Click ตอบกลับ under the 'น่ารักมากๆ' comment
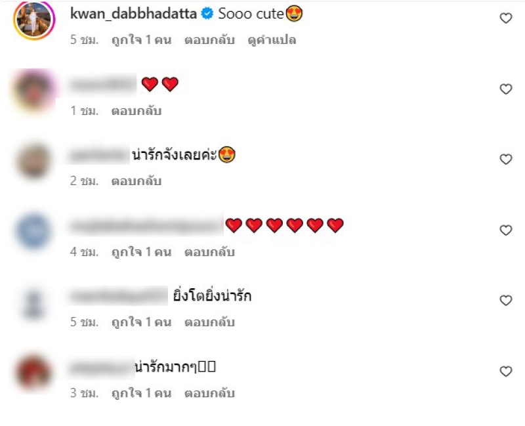Screen dimensions: 525x426 point(209,393)
